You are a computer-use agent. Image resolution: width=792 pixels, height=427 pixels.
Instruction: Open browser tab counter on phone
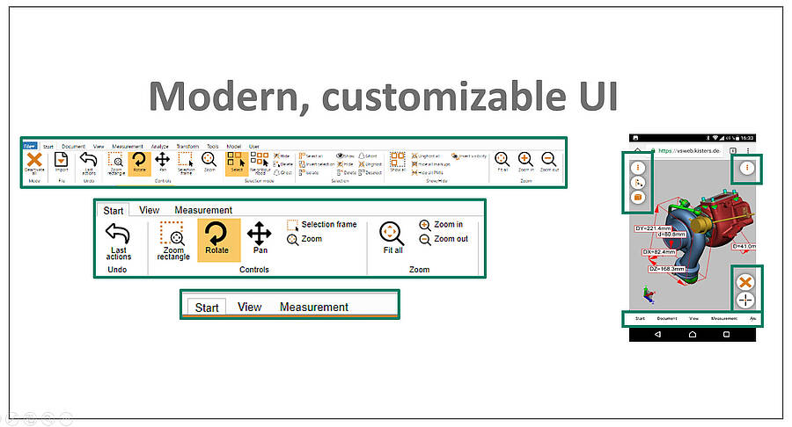point(733,150)
